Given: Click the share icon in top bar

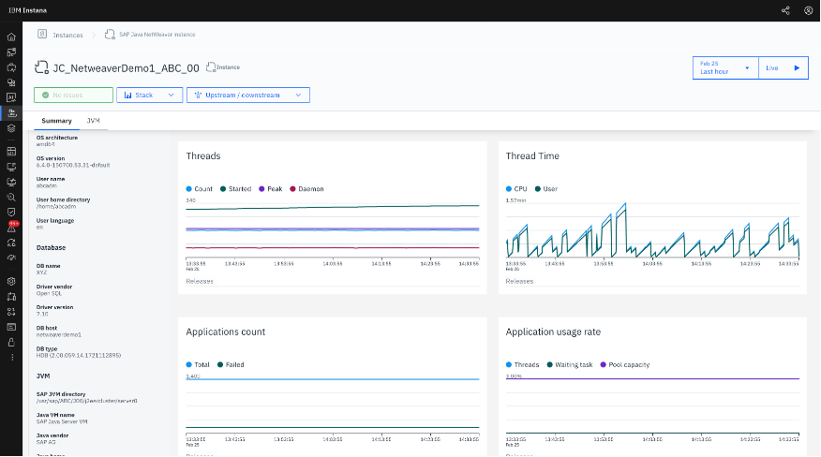Looking at the screenshot, I should pyautogui.click(x=785, y=10).
